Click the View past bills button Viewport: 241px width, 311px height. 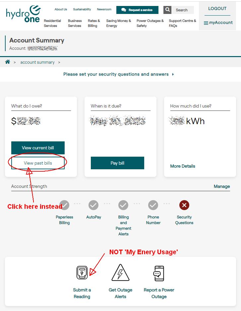[x=38, y=163]
